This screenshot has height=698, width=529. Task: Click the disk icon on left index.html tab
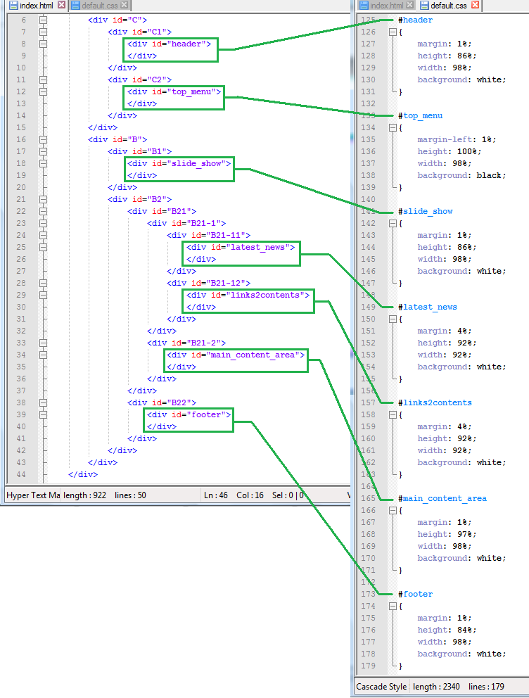click(x=12, y=6)
